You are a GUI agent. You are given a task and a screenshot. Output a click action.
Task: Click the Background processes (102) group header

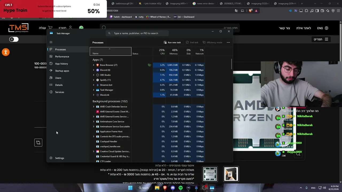coord(110,101)
